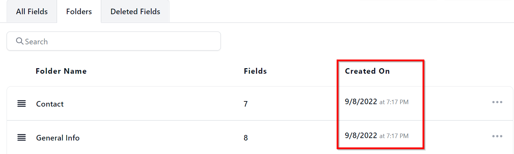The width and height of the screenshot is (514, 154).
Task: Click the field count 7 for Contact
Action: pyautogui.click(x=246, y=104)
